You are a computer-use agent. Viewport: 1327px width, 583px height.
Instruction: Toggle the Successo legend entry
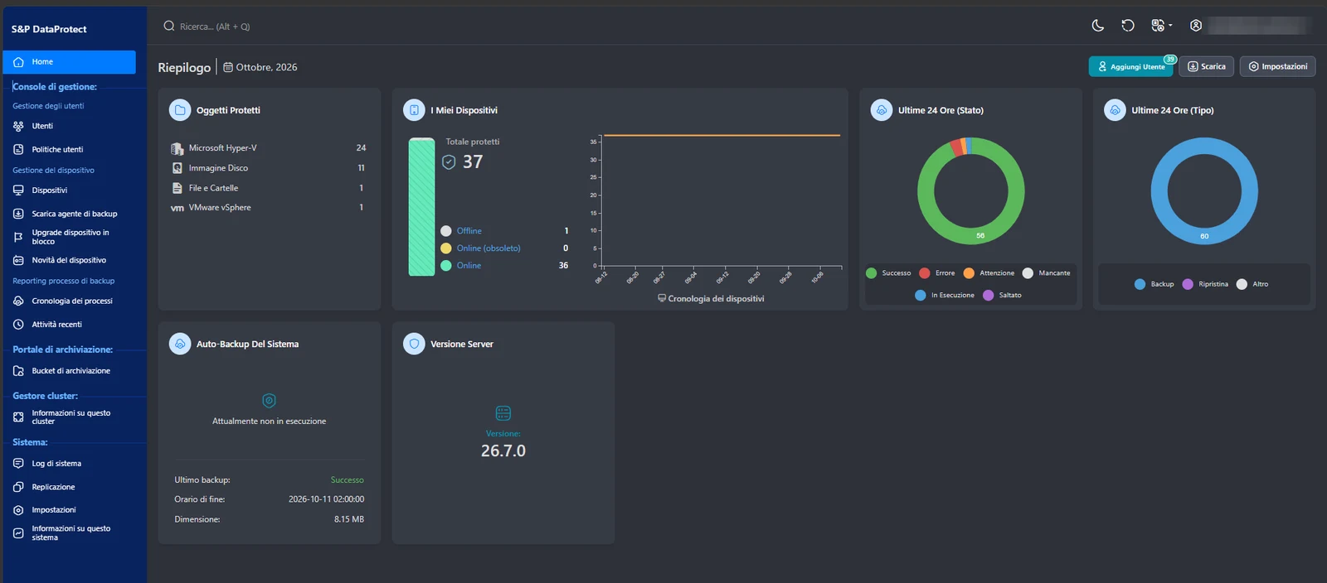[x=888, y=273]
